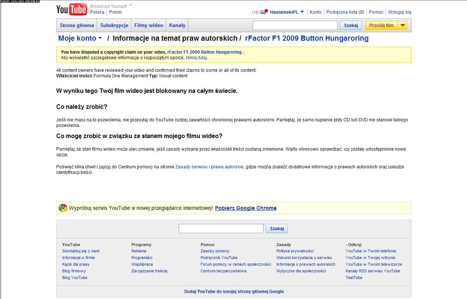Open the inbox envelope notification icon
The width and height of the screenshot is (467, 299).
[264, 11]
